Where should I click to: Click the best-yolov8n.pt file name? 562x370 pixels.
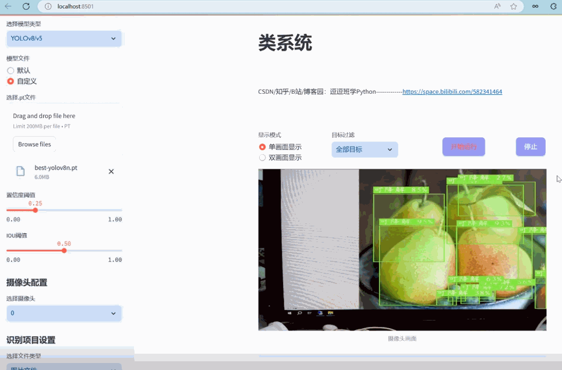pyautogui.click(x=56, y=168)
